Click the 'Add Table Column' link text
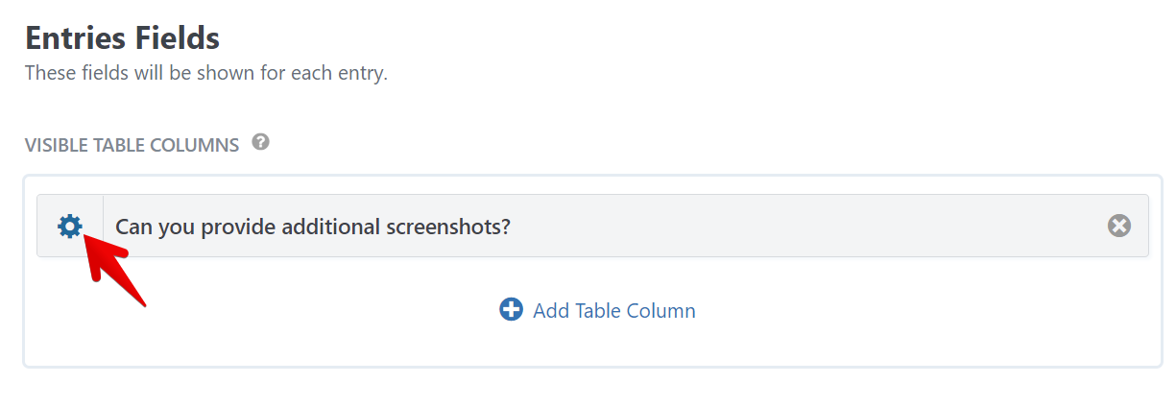 point(613,311)
